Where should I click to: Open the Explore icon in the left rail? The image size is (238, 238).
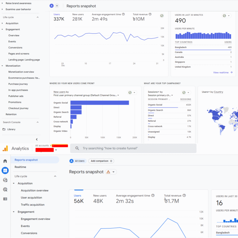click(5, 180)
